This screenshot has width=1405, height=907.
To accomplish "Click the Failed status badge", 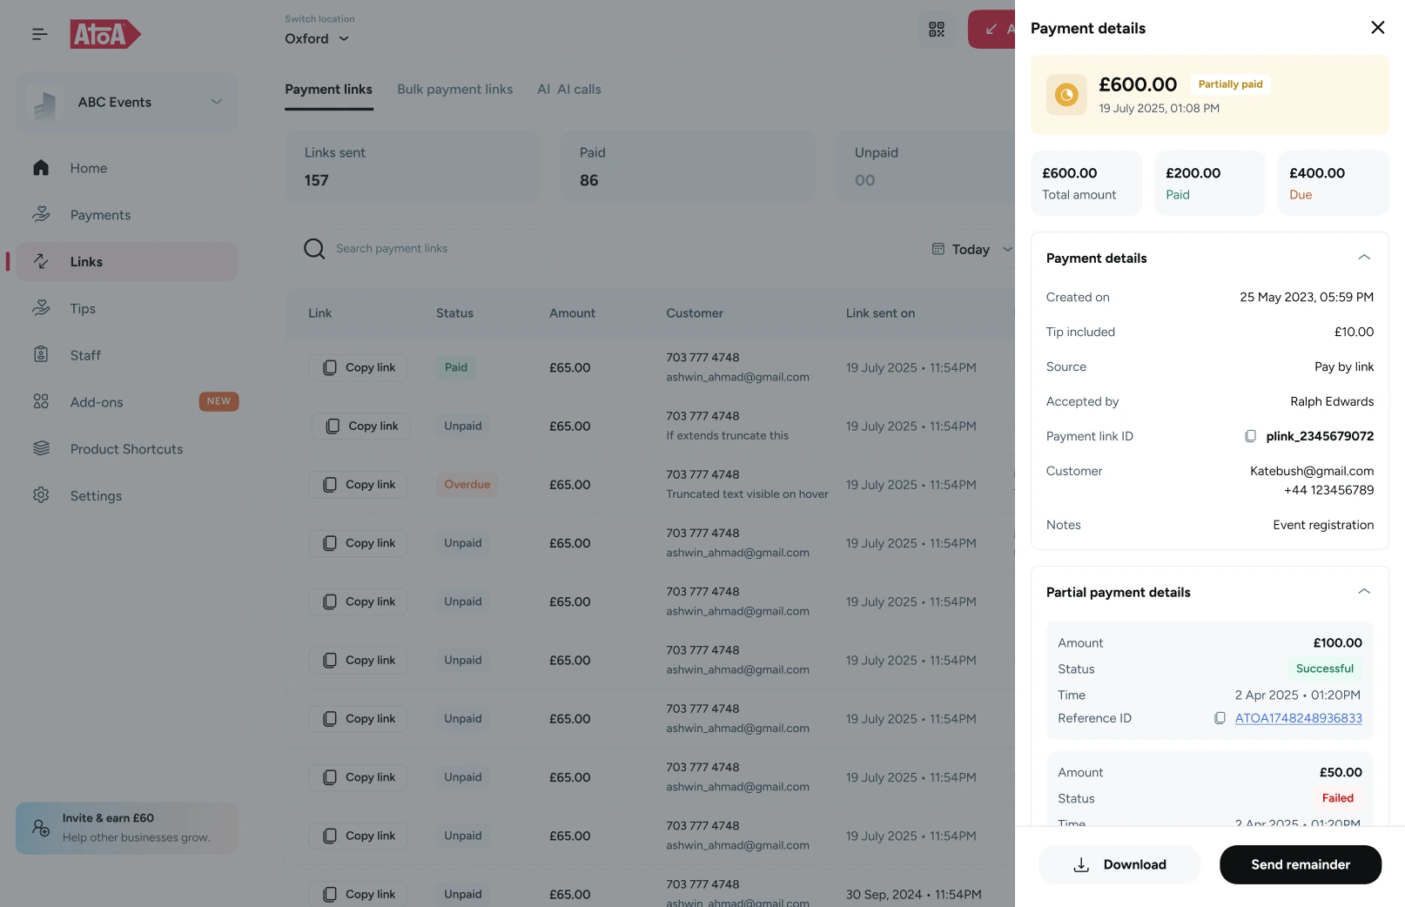I will tap(1338, 798).
